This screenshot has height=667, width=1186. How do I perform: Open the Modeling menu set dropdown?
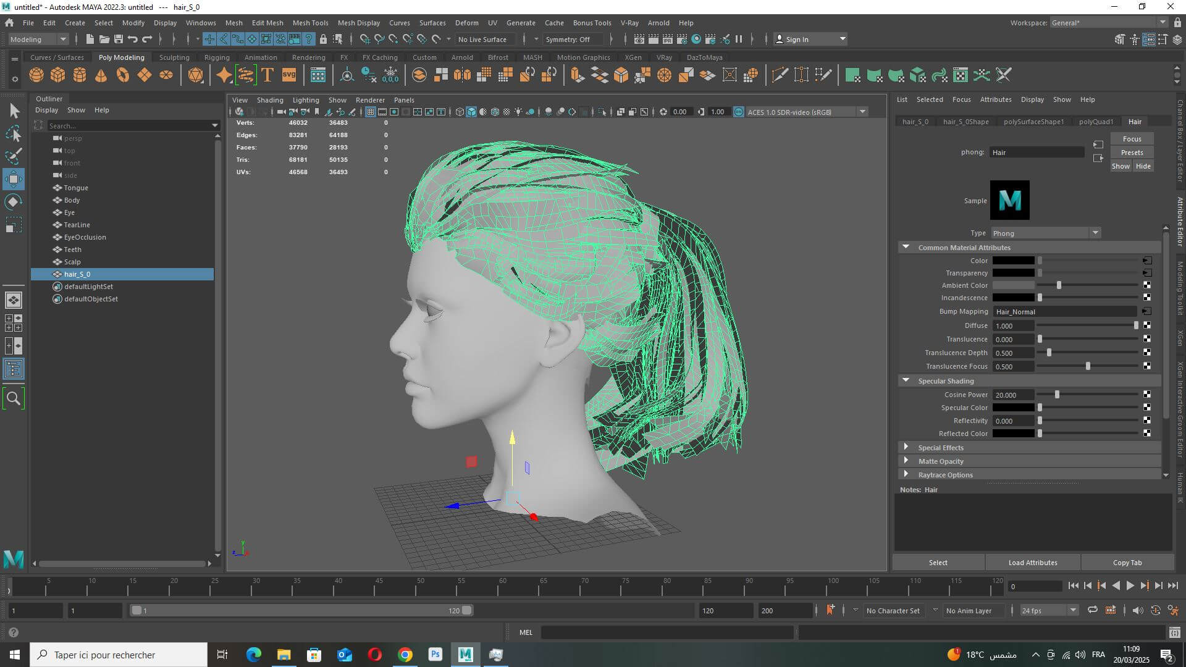(x=38, y=39)
